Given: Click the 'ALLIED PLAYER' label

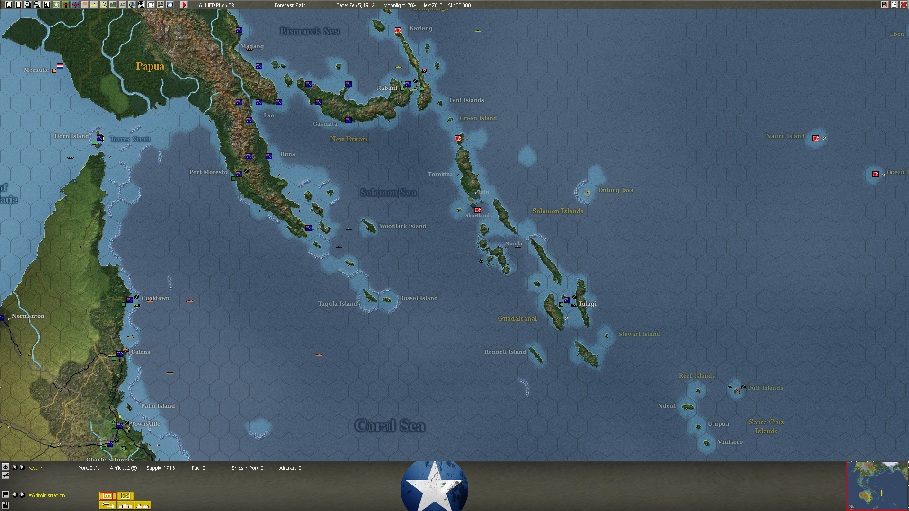Looking at the screenshot, I should click(x=216, y=5).
